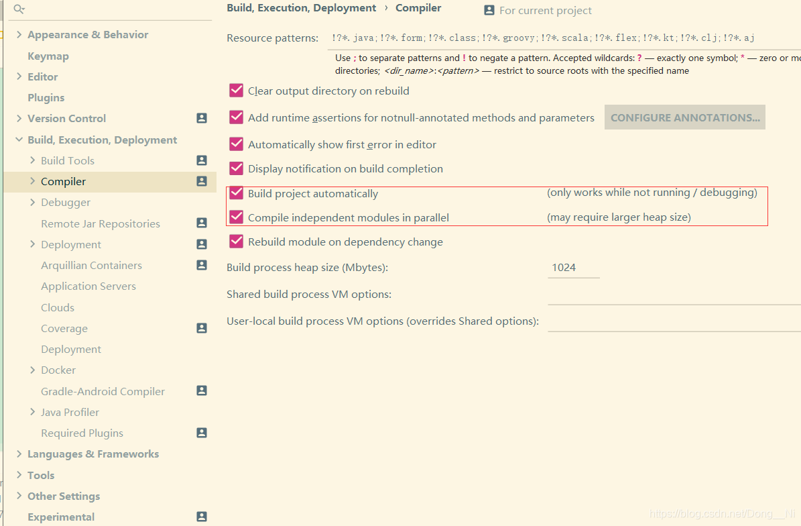Click project-level icon beside Arquillian Containers
This screenshot has height=526, width=801.
[x=202, y=265]
